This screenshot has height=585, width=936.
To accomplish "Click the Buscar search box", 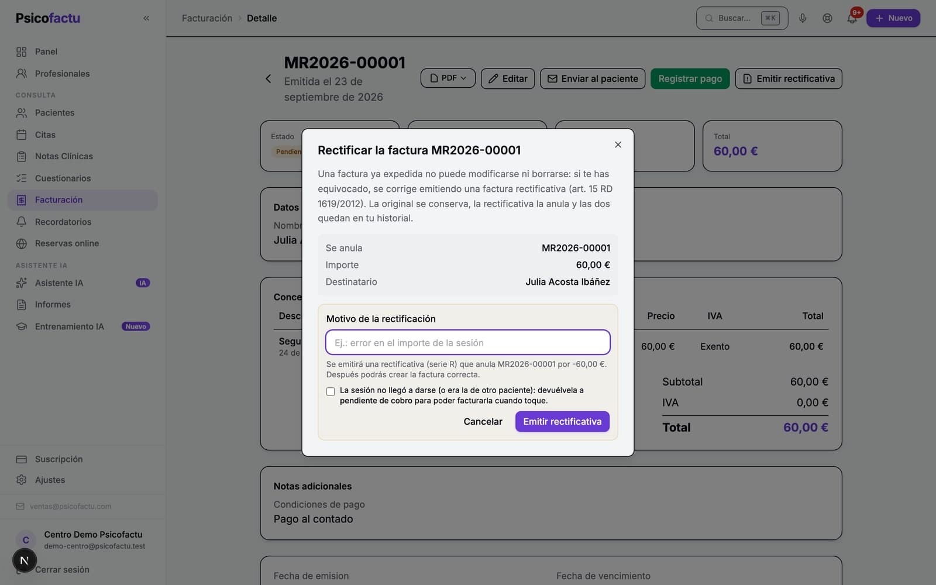I will 742,18.
